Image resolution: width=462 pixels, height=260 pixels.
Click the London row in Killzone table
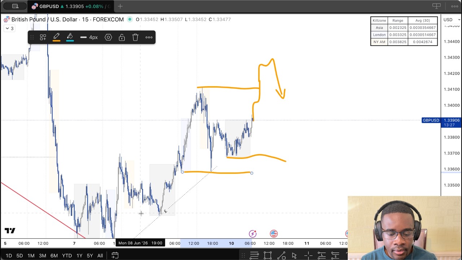(x=404, y=35)
